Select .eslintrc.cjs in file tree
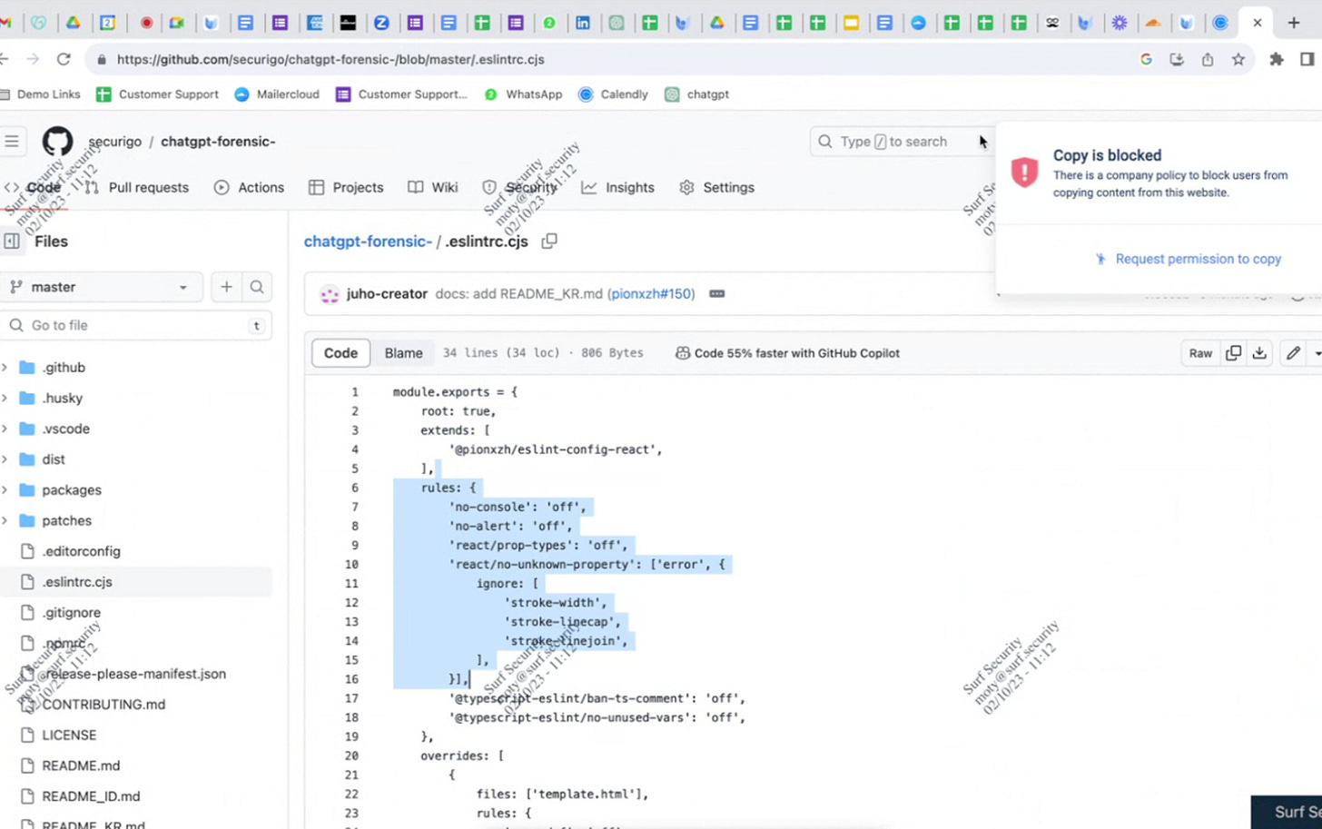1322x829 pixels. coord(77,582)
